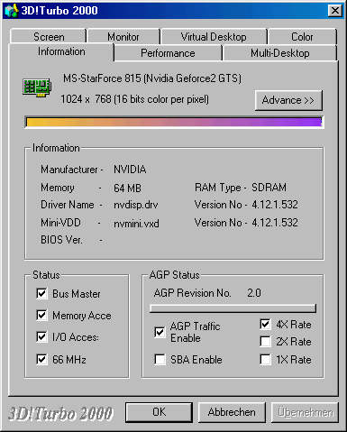Click the BIOS Ver. label

click(61, 240)
